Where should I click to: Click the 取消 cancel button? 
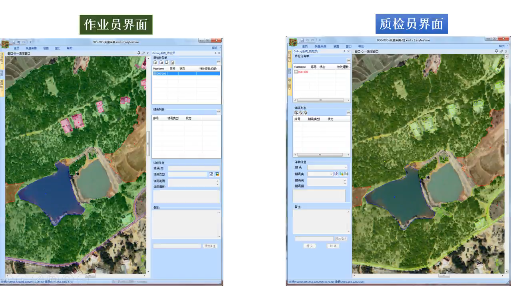(x=333, y=246)
